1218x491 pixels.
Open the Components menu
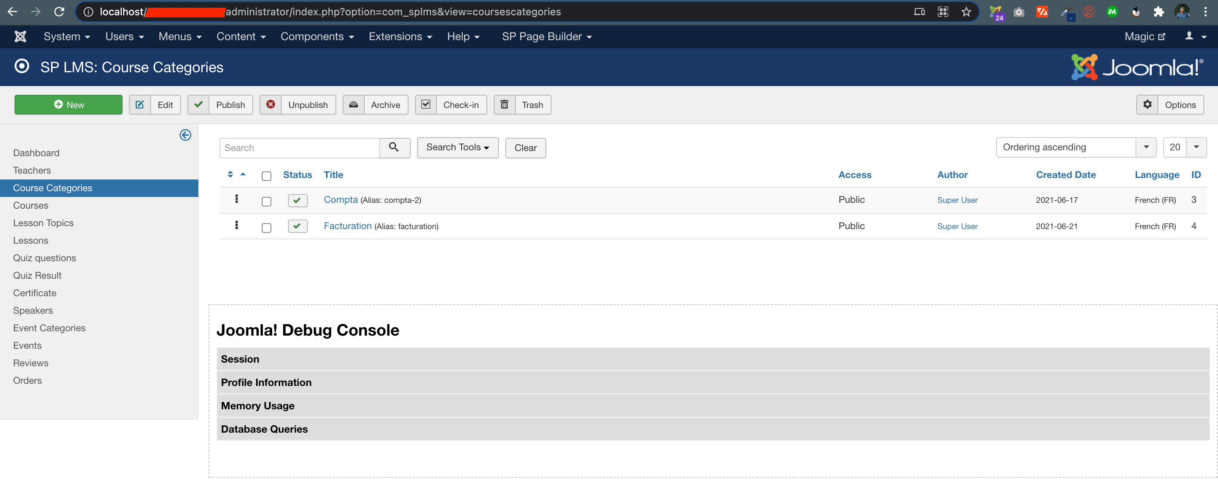click(317, 36)
